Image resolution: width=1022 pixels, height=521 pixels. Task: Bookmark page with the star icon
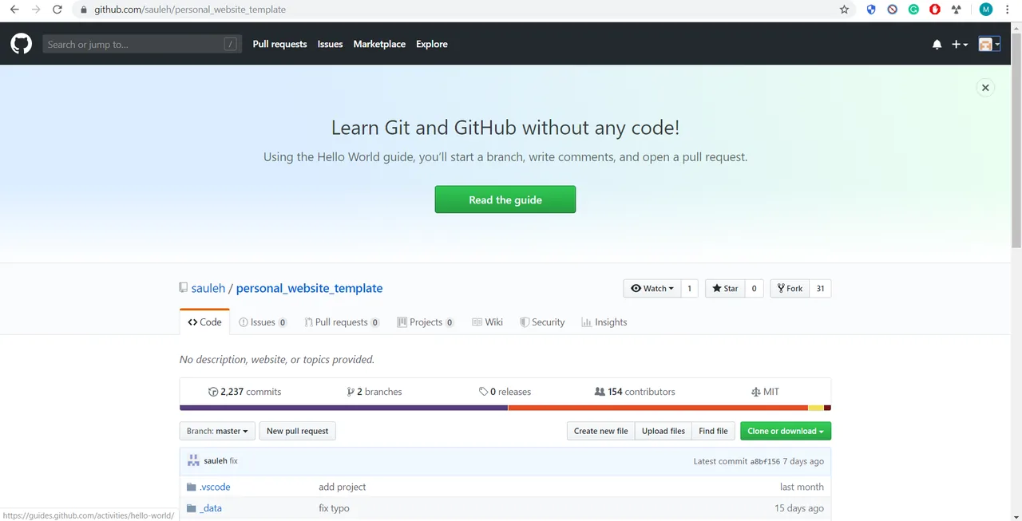844,10
